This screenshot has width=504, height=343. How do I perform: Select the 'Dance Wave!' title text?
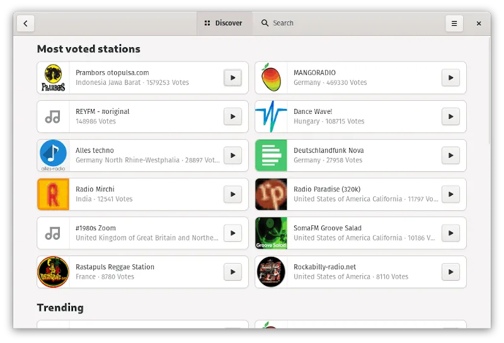point(312,111)
